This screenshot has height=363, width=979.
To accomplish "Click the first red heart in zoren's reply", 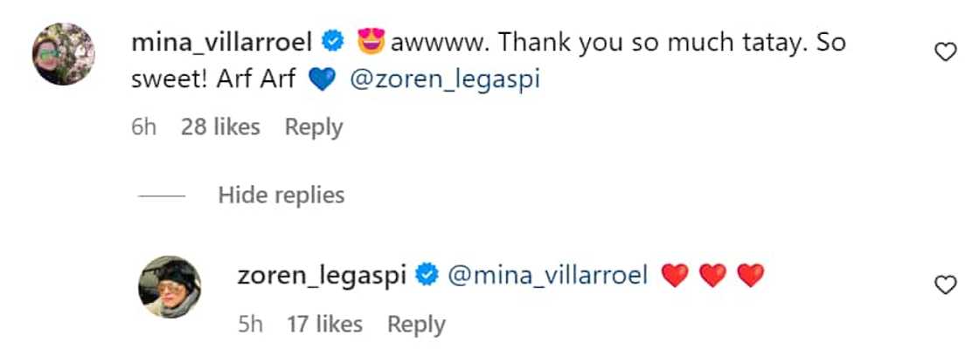I will click(x=674, y=276).
